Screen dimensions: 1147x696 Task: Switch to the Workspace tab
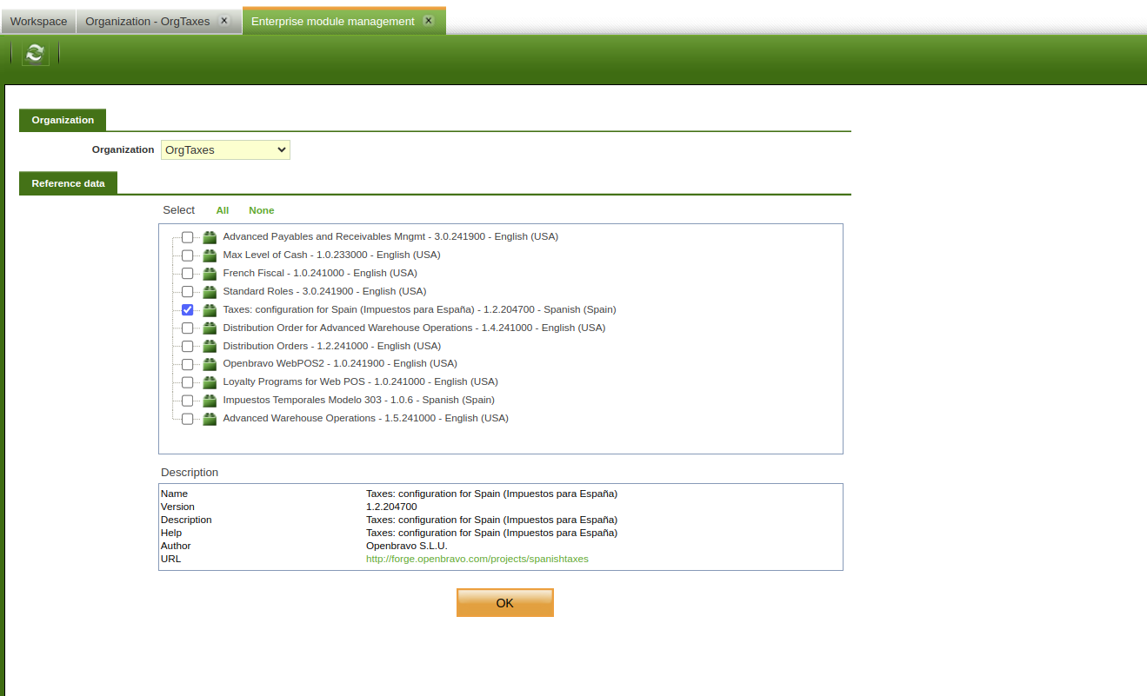pos(38,21)
